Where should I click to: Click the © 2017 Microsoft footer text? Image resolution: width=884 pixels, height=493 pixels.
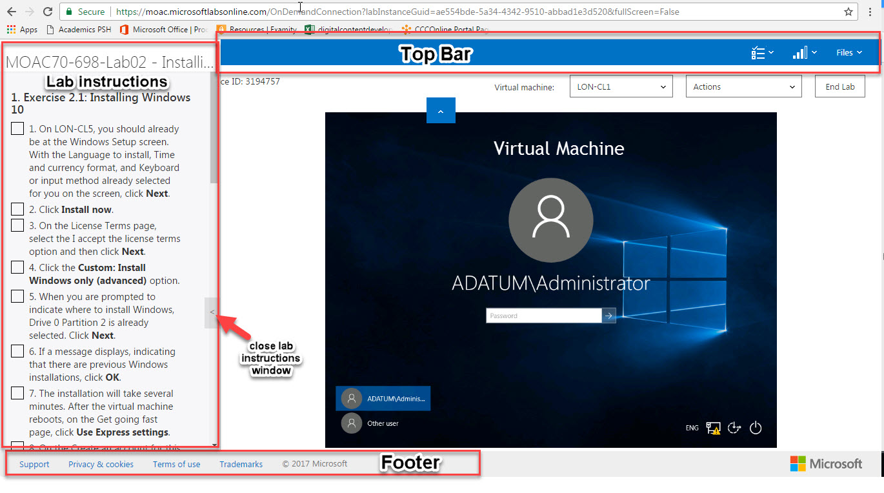315,463
